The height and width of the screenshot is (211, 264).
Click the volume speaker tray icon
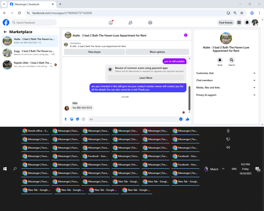[x=228, y=147]
